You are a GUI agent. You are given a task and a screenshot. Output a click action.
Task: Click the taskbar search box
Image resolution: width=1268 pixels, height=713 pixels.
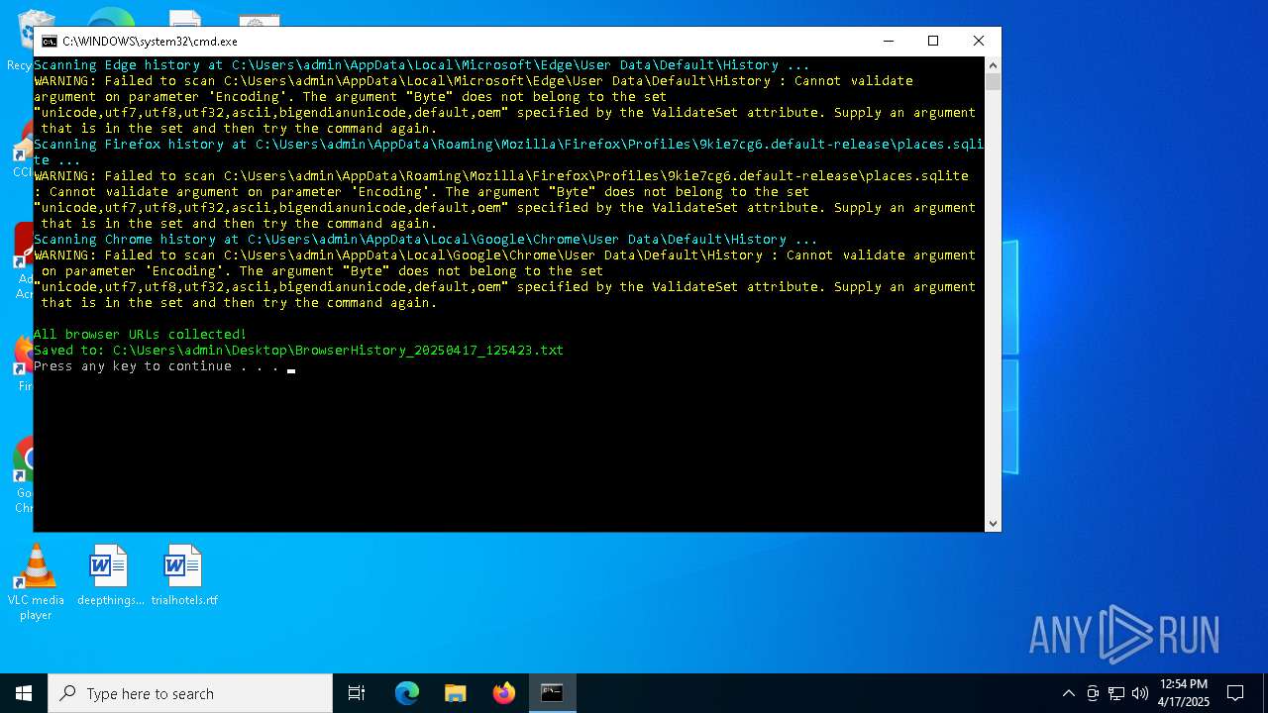190,693
